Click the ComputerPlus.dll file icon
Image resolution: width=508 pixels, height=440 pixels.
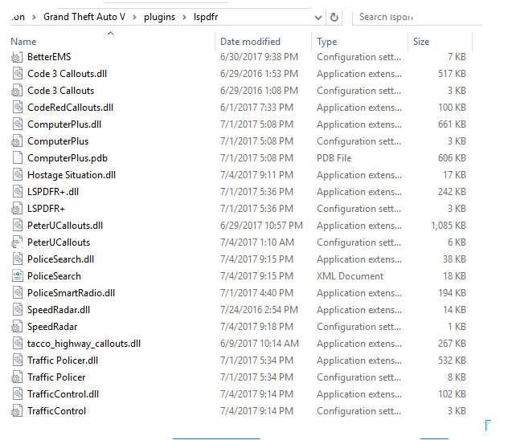coord(18,124)
